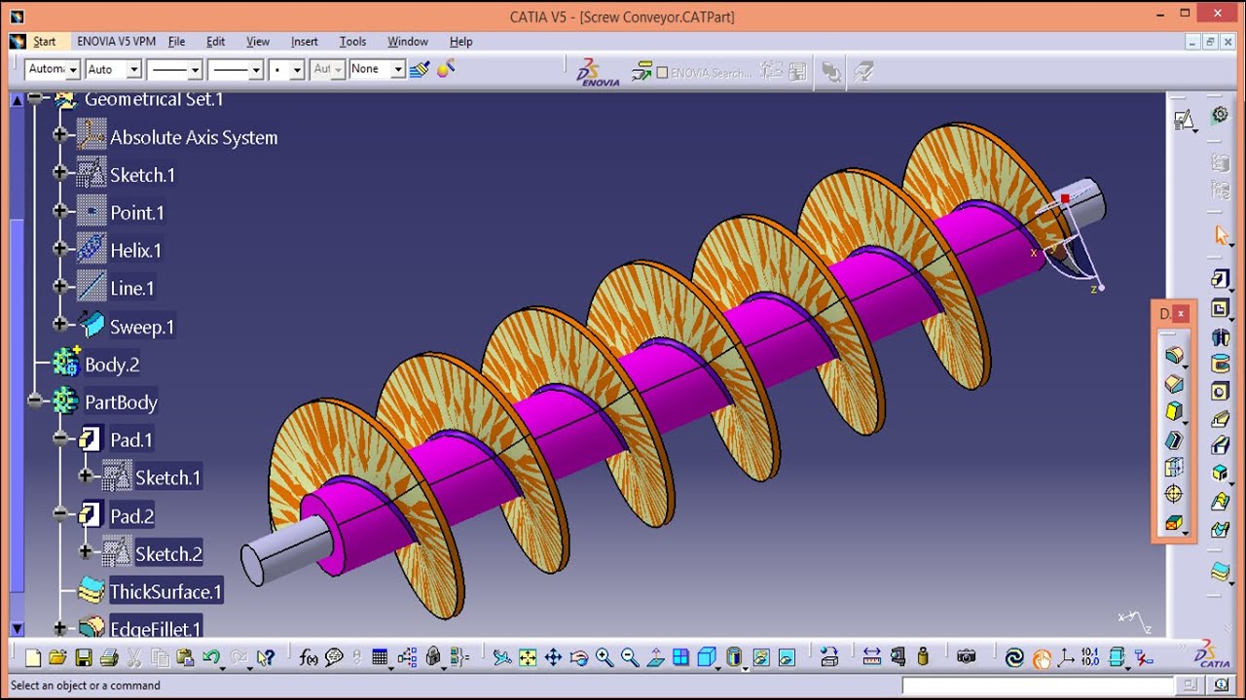
Task: Open the Tools menu
Action: [352, 42]
